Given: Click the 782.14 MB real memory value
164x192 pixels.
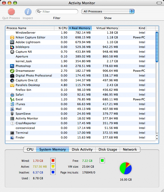Looking at the screenshot, I should [83, 33].
